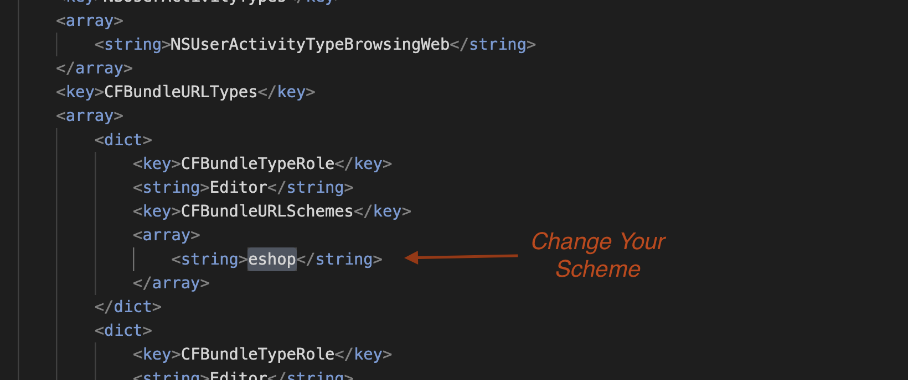Click the <array> tag below CFBundleURLTypes key
Screen dimensions: 908x380
(90, 115)
